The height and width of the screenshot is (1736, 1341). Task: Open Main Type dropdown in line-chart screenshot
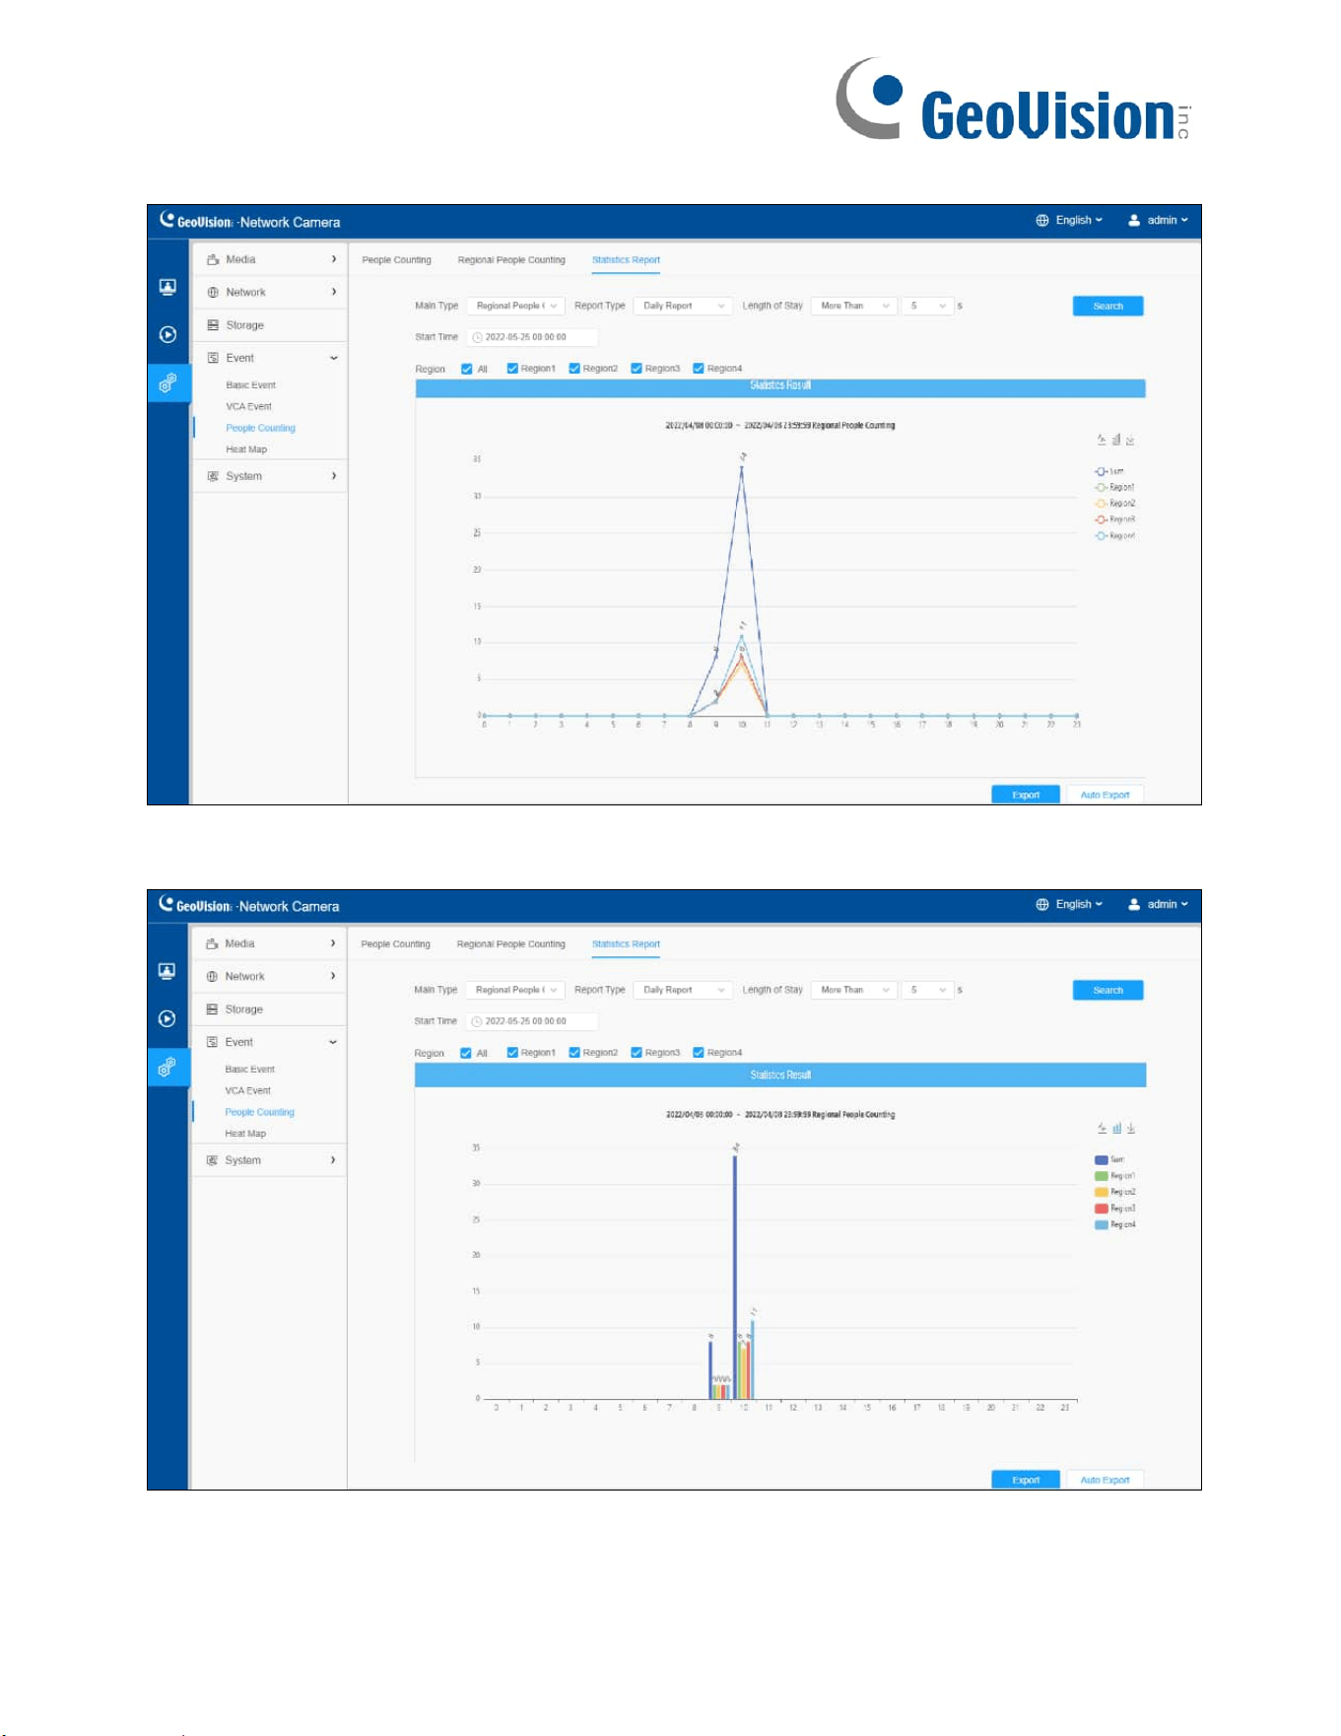pos(516,306)
